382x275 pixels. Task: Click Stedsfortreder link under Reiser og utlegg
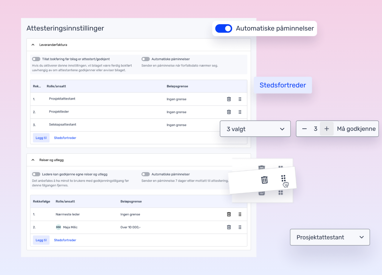click(x=65, y=240)
